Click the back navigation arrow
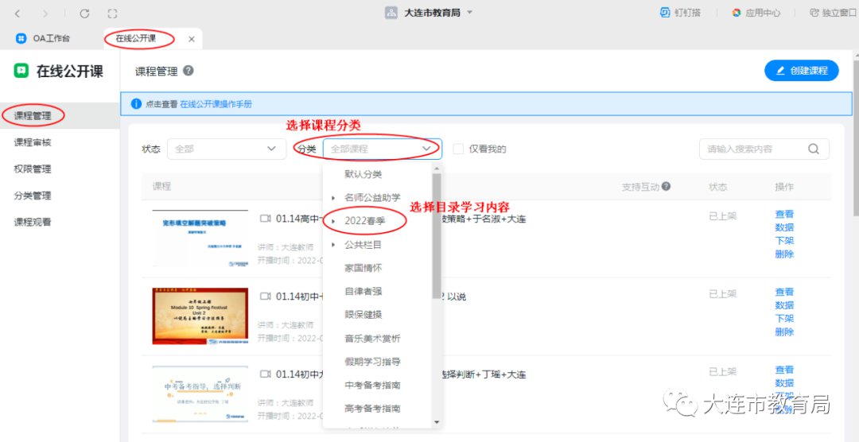859x442 pixels. point(18,14)
